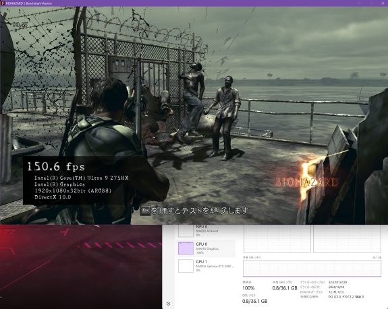388x309 pixels.
Task: Click the BIOHAZARD 5 Benchmark Version title text
Action: point(29,3)
